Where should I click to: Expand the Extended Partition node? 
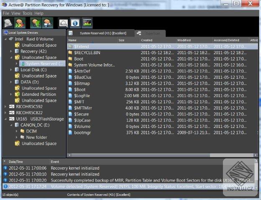(x=11, y=94)
